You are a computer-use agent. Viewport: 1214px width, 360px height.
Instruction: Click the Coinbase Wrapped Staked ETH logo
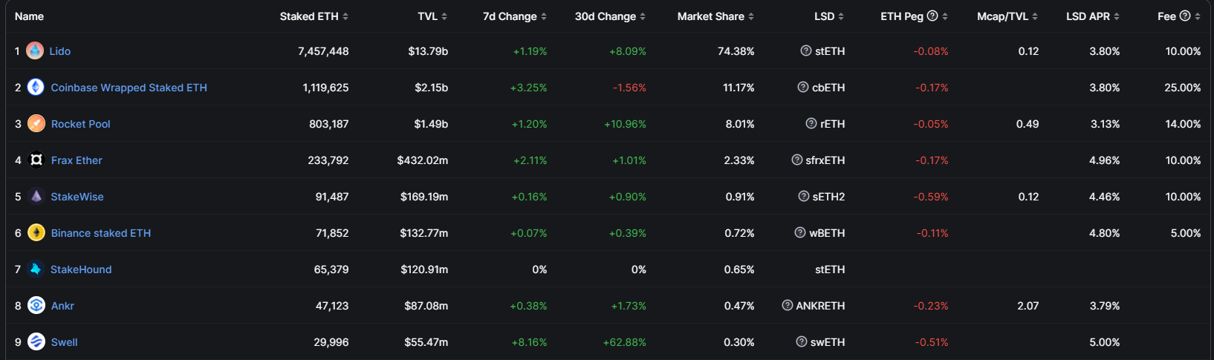[x=36, y=88]
